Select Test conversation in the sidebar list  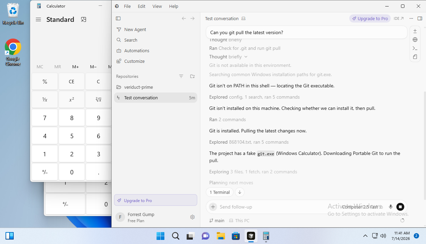pyautogui.click(x=155, y=98)
